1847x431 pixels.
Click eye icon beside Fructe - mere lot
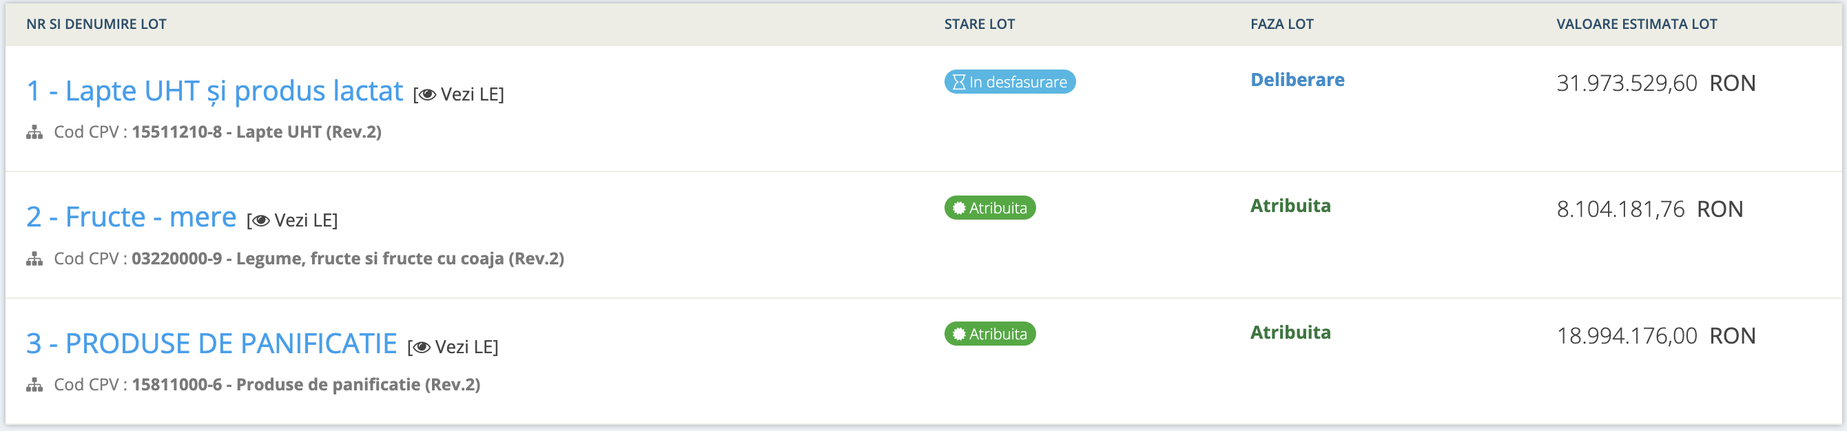point(261,221)
